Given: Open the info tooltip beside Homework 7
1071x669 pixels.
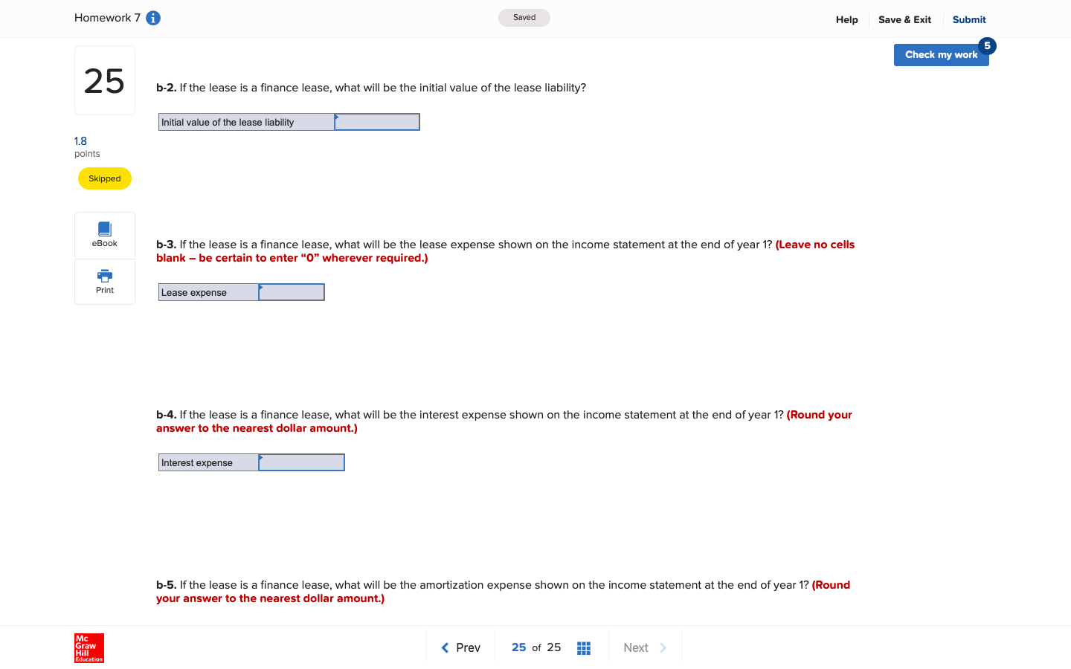Looking at the screenshot, I should [152, 17].
